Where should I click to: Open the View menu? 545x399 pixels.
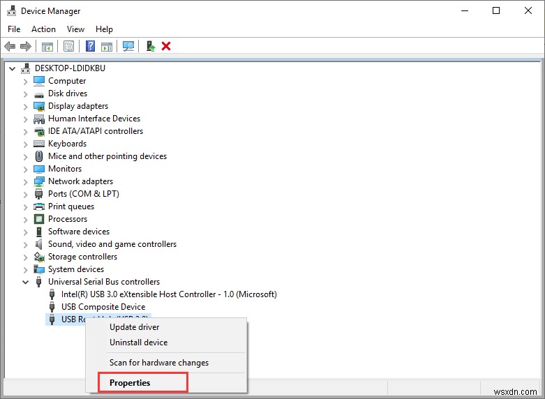(x=75, y=29)
